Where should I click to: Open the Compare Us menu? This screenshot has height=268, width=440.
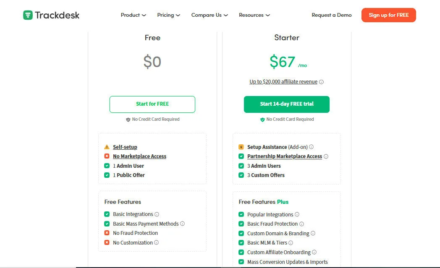(x=209, y=15)
